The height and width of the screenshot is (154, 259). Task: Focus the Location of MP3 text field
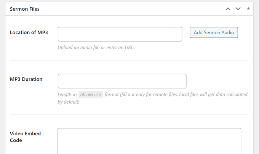[x=120, y=34]
